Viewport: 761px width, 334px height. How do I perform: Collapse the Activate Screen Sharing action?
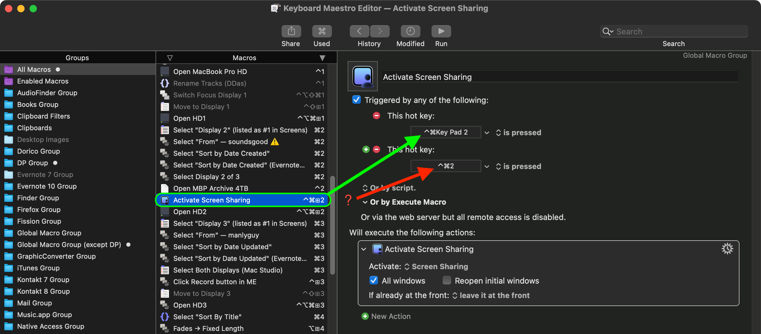364,249
